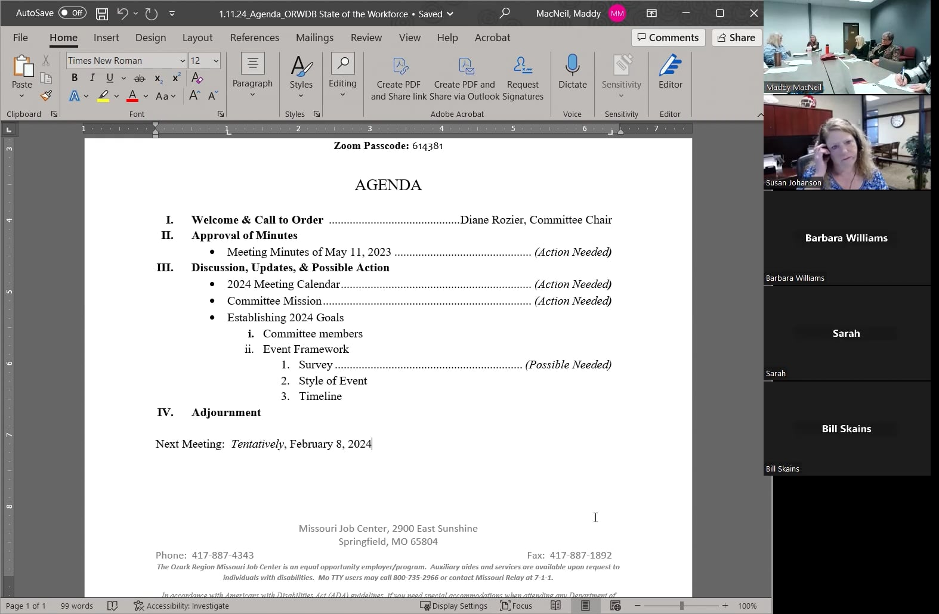This screenshot has height=614, width=939.
Task: Click Display Settings in status bar
Action: (x=453, y=606)
